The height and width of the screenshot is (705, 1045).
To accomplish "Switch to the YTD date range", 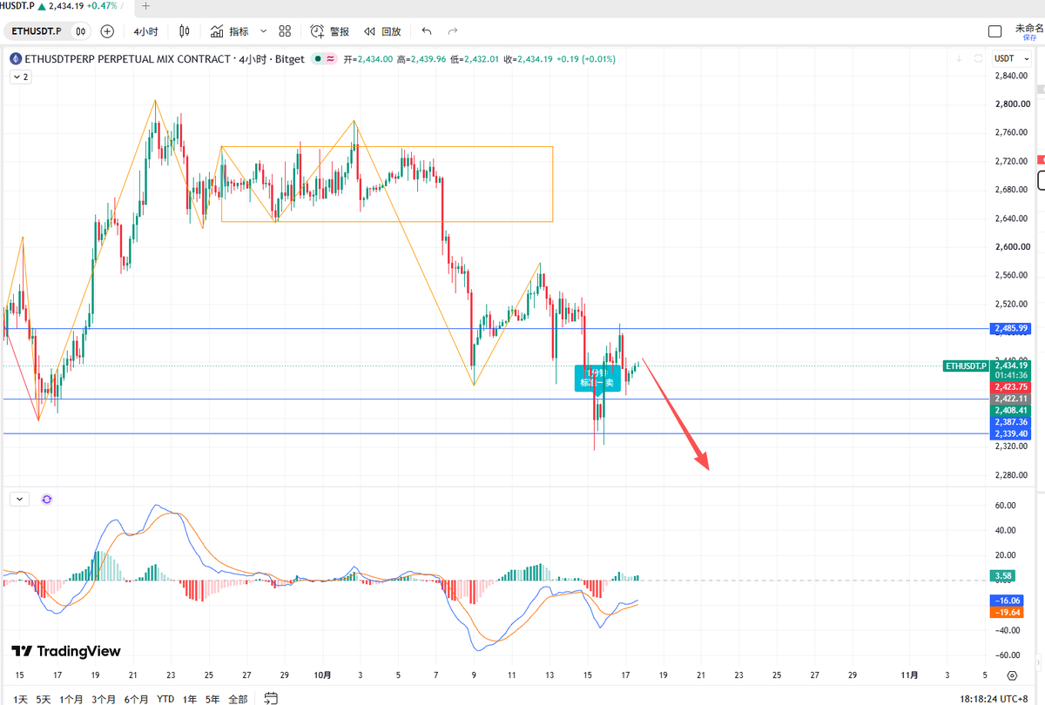I will point(165,699).
